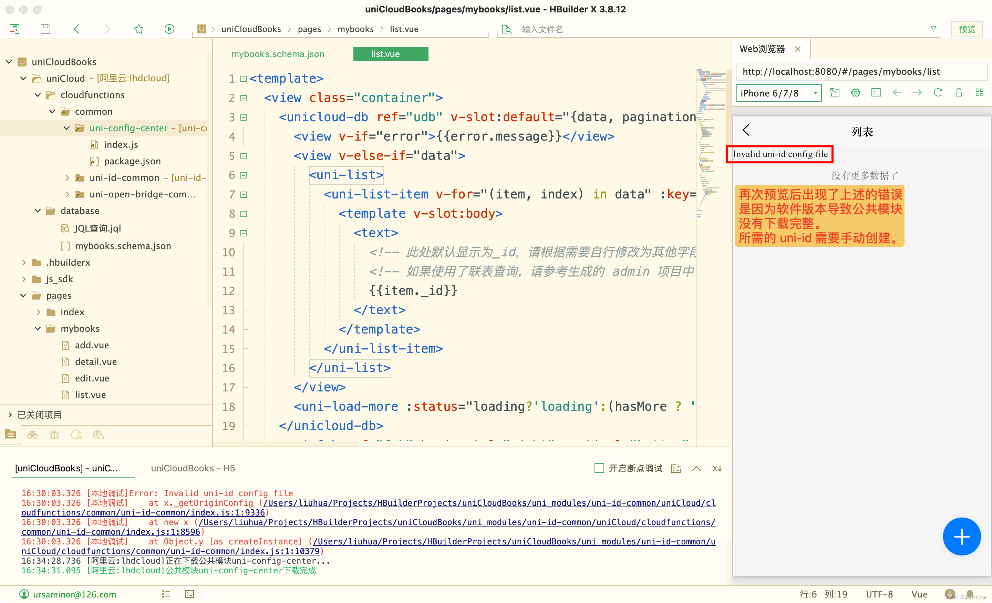Collapse the cloudfunctions folder
This screenshot has height=603, width=992.
point(38,95)
